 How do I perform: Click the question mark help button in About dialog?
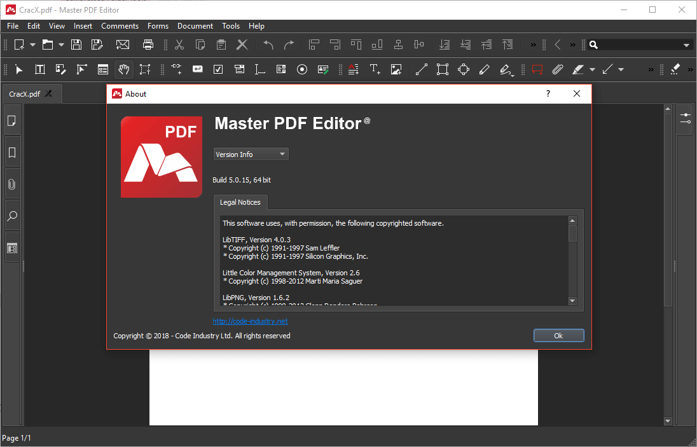pyautogui.click(x=548, y=93)
